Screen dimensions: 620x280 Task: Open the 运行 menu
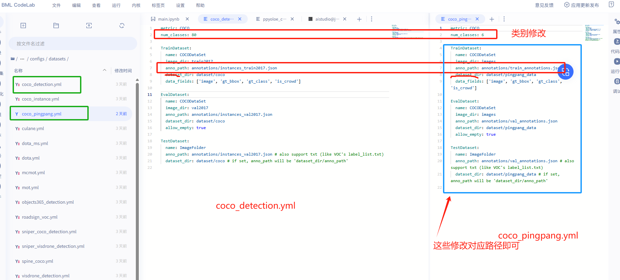point(116,5)
